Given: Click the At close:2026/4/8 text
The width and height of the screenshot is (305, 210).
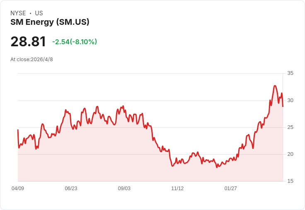Looking at the screenshot, I should pyautogui.click(x=31, y=60).
